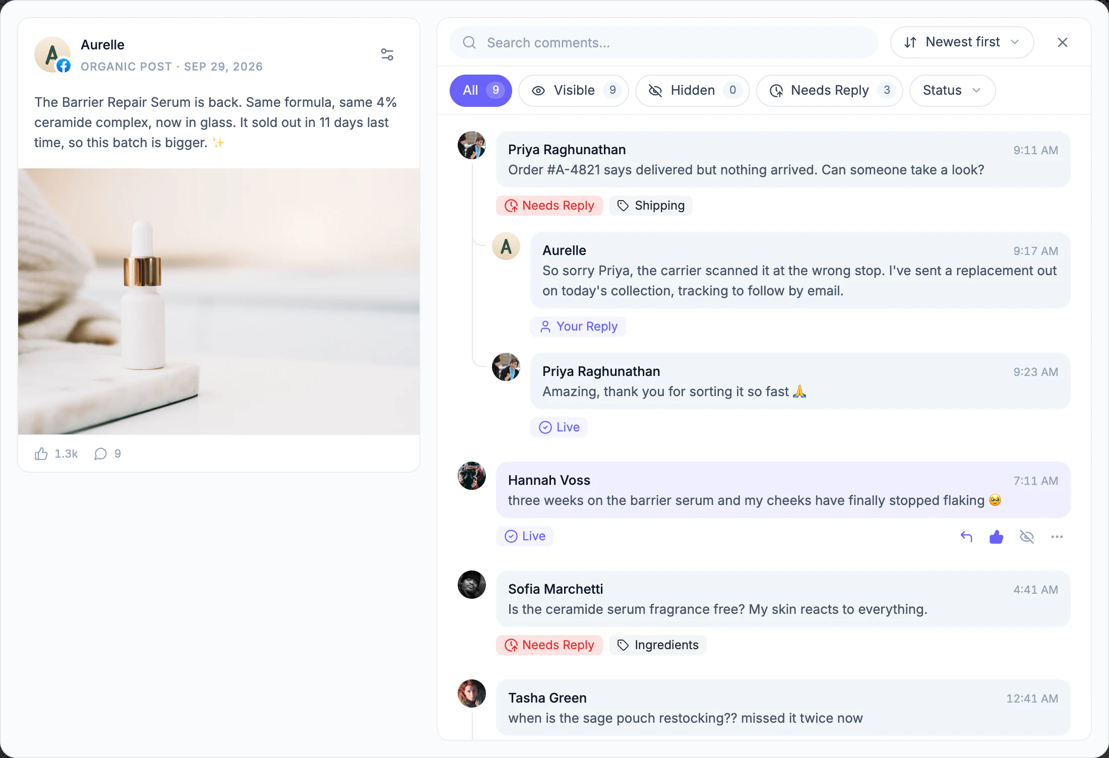Hide Hannah Voss's comment
Screen dimensions: 1109x758
click(1027, 537)
